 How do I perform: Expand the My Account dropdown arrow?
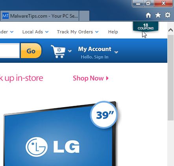click(116, 52)
